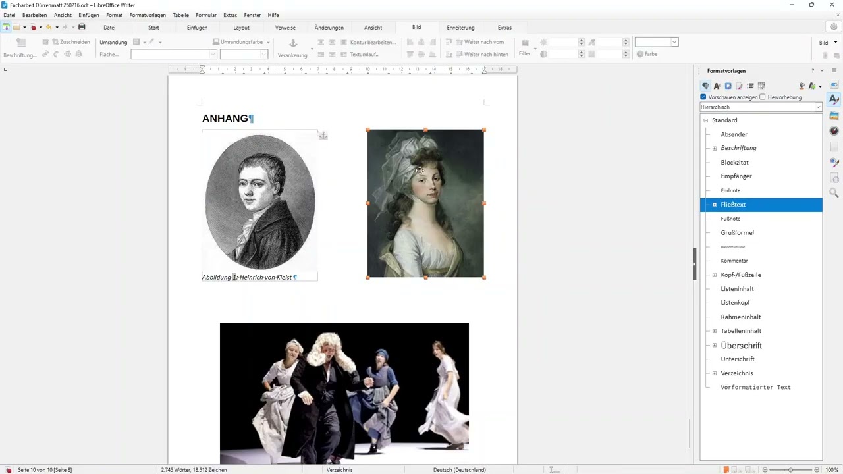Screen dimensions: 843x474
Task: Enable the Hervorhebung checkbox
Action: 763,97
